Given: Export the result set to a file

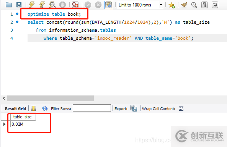Looking at the screenshot, I should (x=134, y=108).
